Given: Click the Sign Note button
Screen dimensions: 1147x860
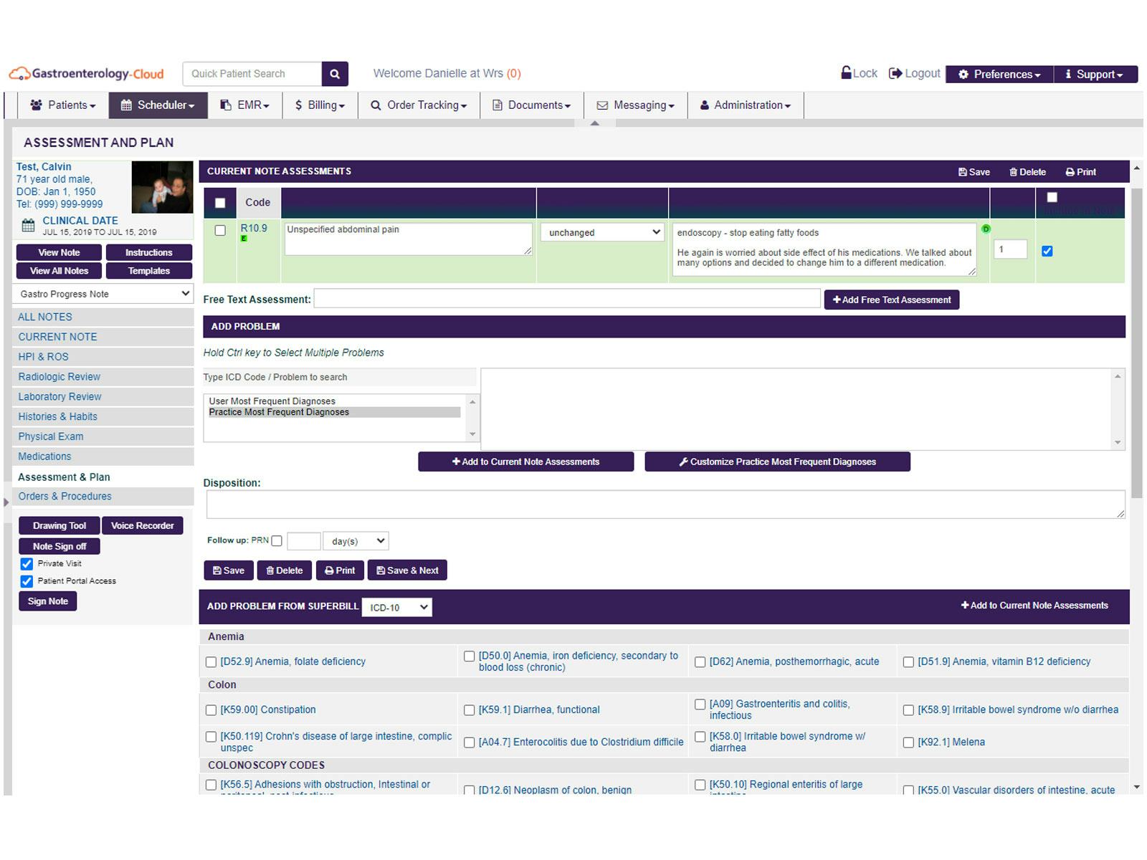Looking at the screenshot, I should coord(47,601).
